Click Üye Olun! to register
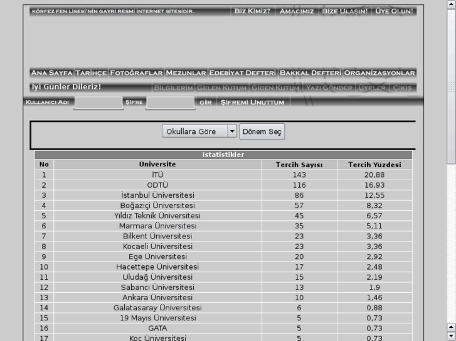 [x=394, y=11]
